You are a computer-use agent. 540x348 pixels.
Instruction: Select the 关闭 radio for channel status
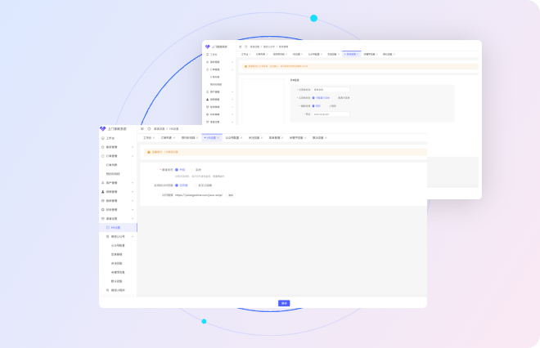[191, 170]
